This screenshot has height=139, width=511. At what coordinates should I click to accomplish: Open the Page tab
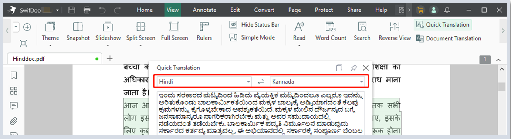295,10
